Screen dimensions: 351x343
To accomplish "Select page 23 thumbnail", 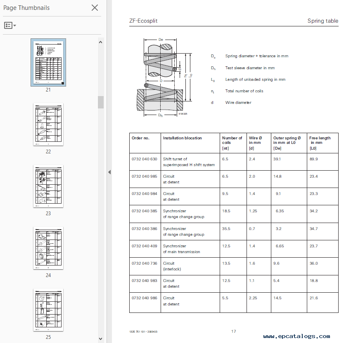I will 48,186.
